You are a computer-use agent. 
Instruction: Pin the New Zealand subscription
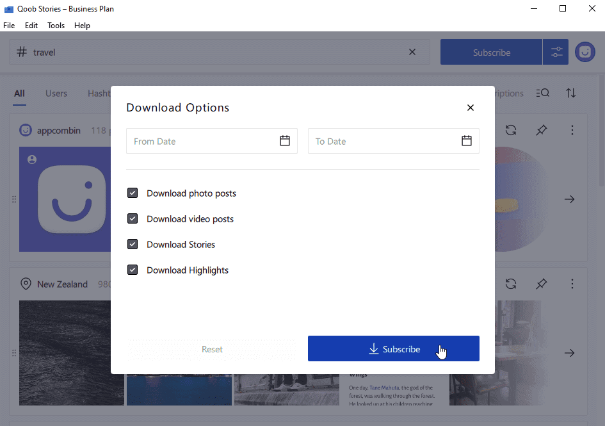pyautogui.click(x=542, y=284)
